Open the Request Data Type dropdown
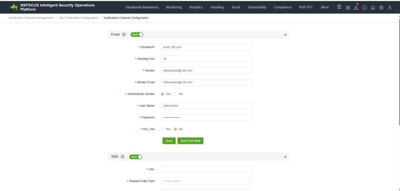 pos(206,181)
